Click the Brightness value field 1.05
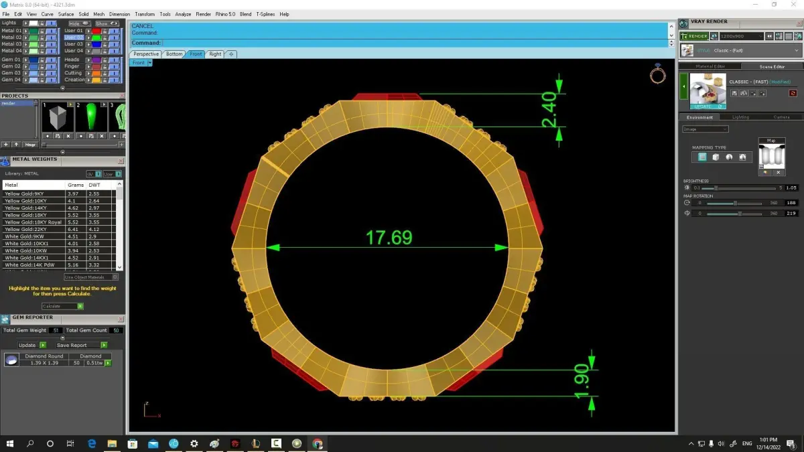 (791, 188)
